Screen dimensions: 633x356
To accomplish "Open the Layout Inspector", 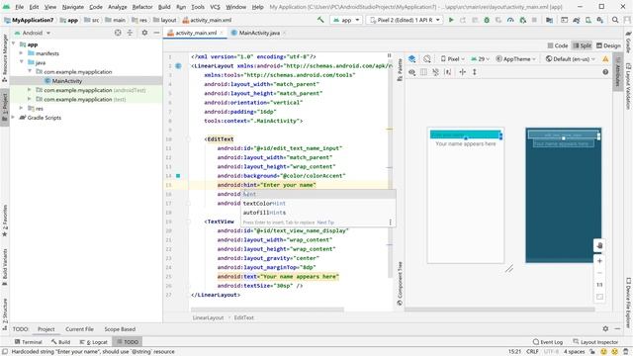I will (x=595, y=342).
